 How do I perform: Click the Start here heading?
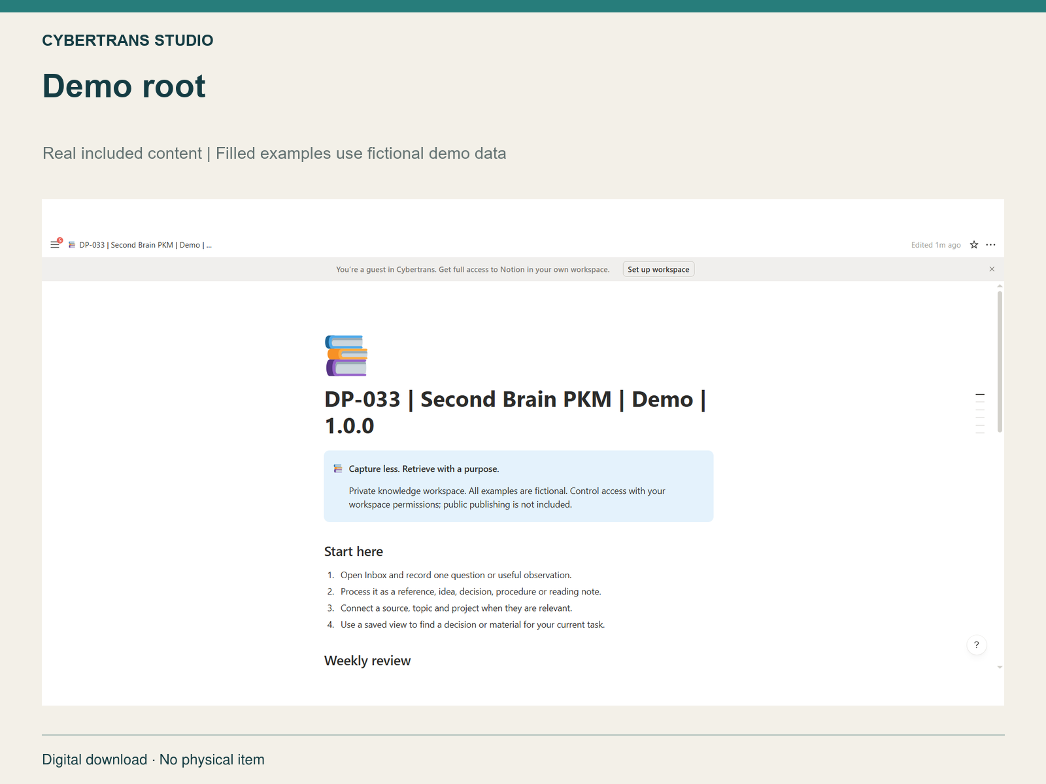click(354, 551)
